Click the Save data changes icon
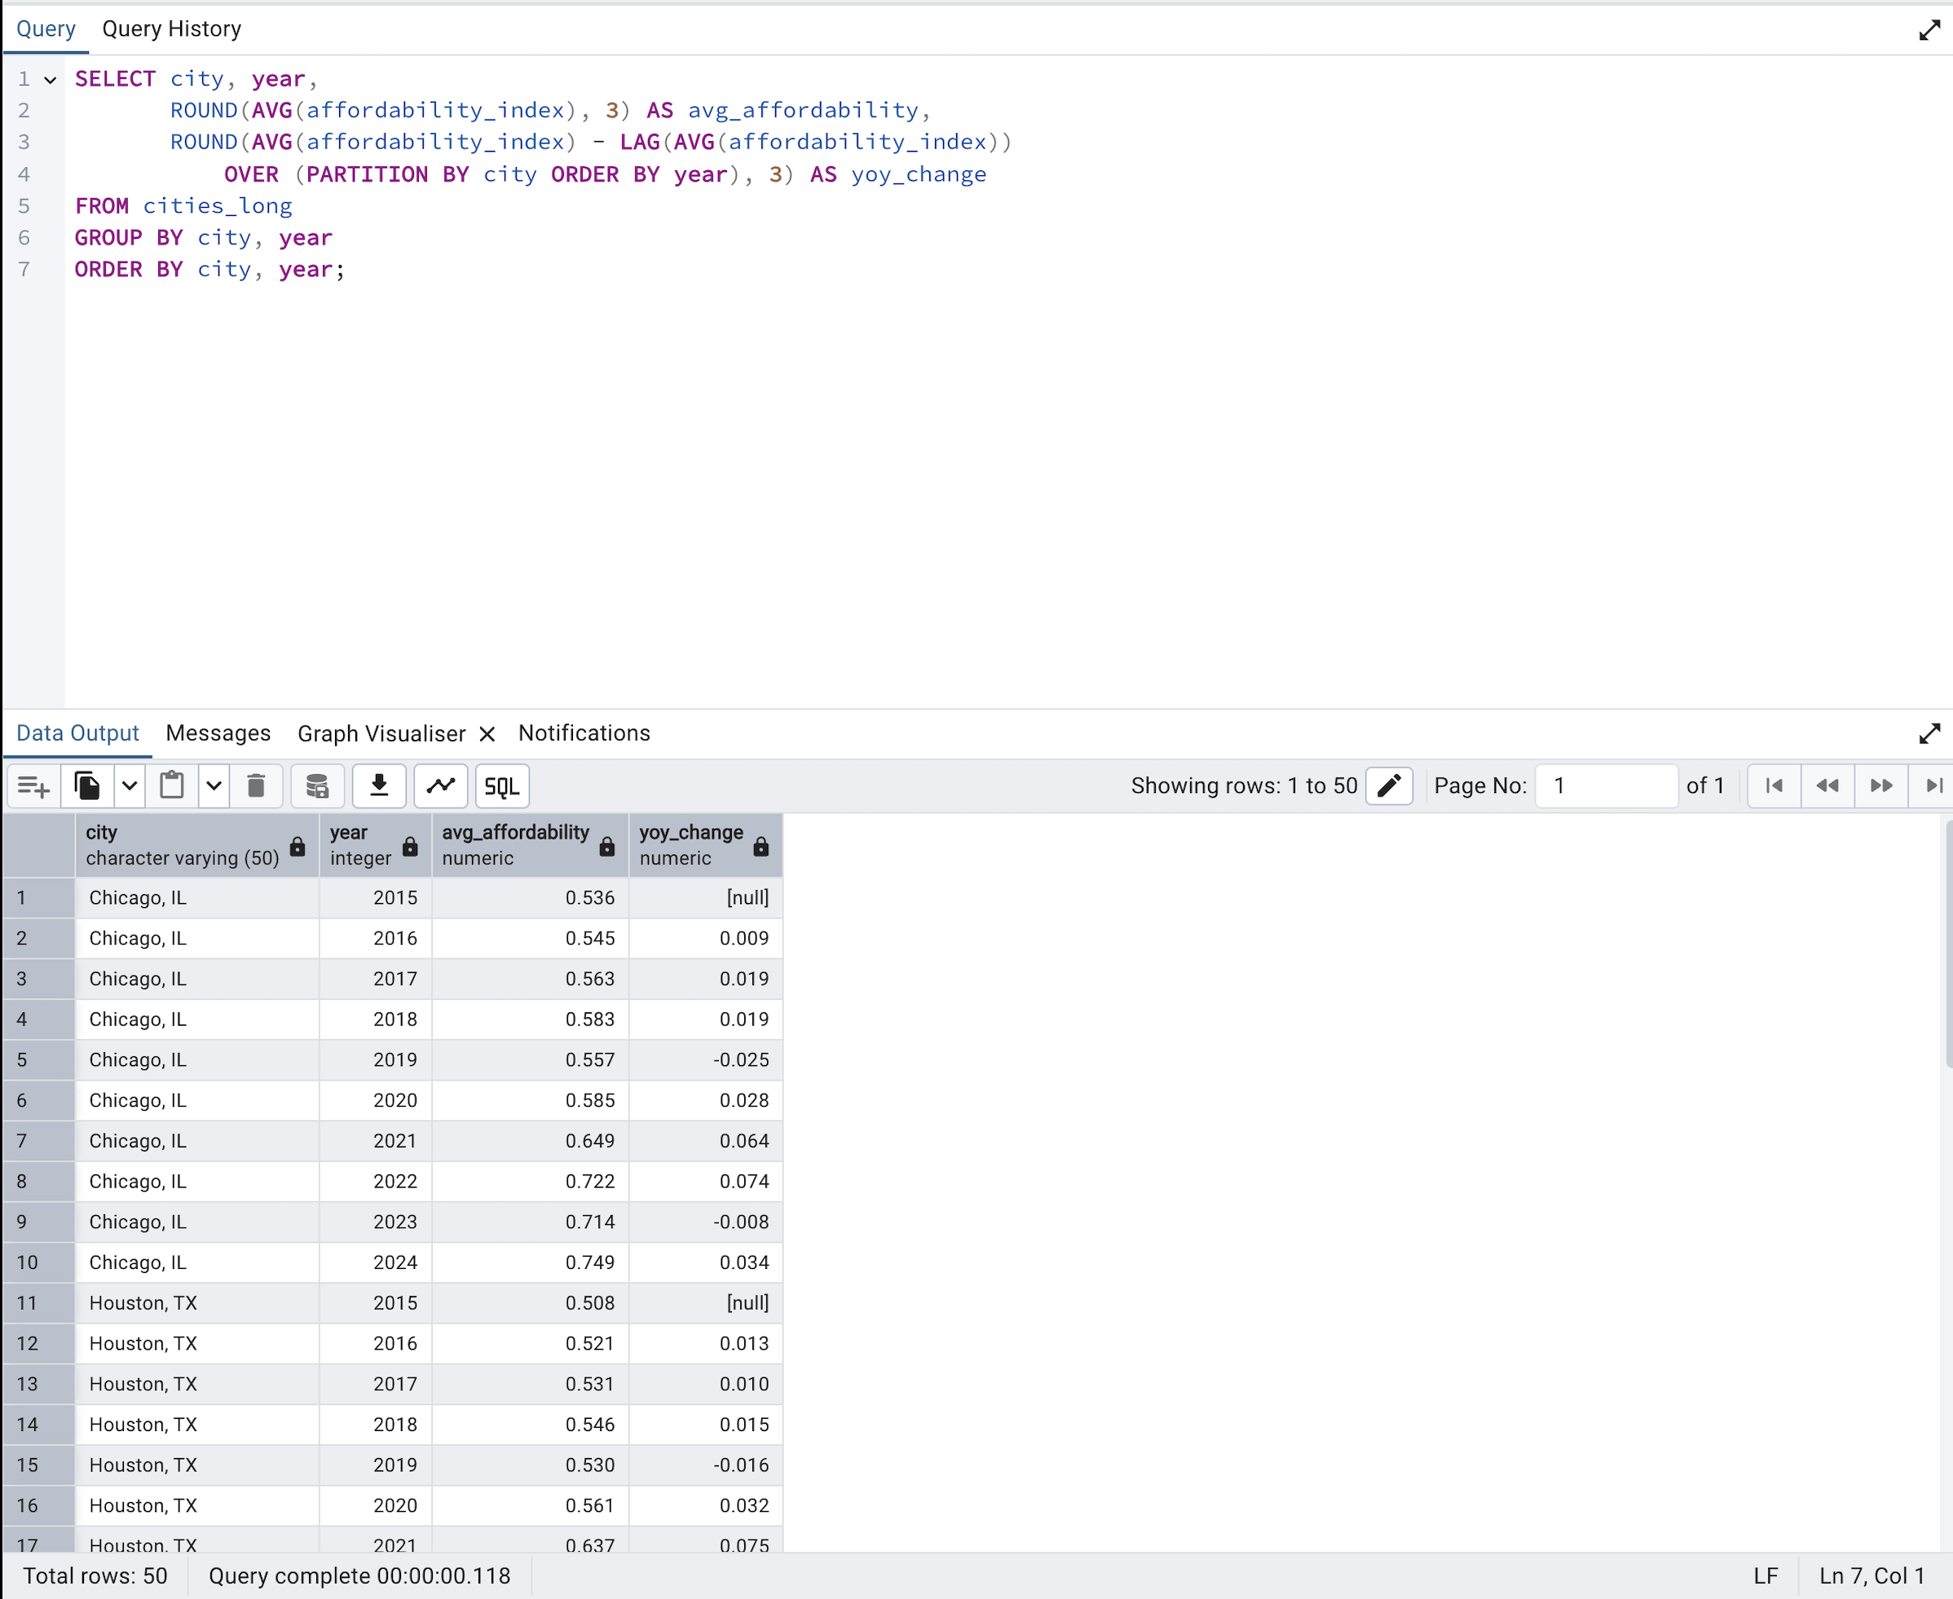Viewport: 1953px width, 1599px height. (x=317, y=786)
